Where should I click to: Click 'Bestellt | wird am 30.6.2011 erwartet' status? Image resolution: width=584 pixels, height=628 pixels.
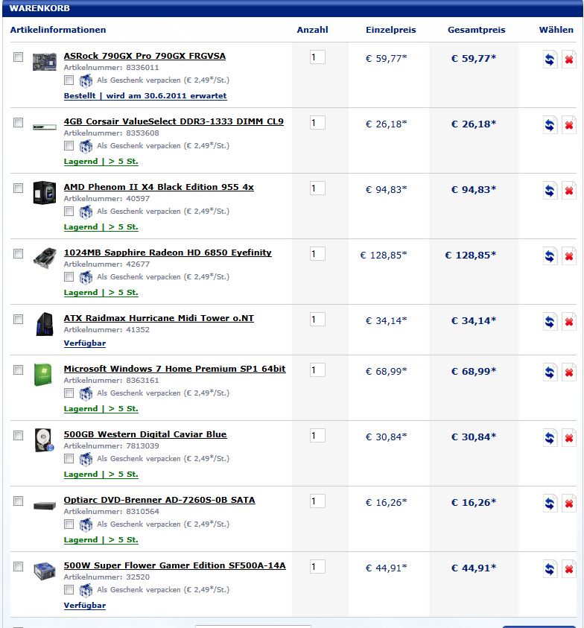pyautogui.click(x=145, y=95)
